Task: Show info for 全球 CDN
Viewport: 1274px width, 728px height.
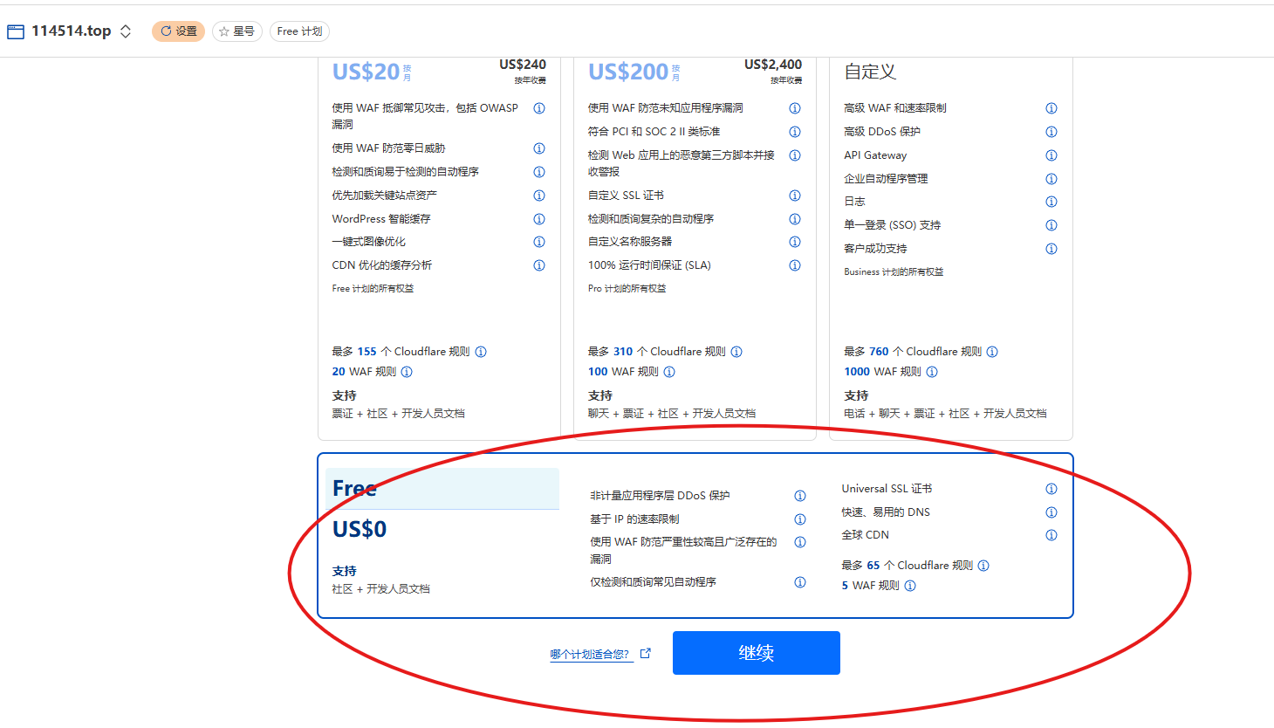Action: [1051, 535]
